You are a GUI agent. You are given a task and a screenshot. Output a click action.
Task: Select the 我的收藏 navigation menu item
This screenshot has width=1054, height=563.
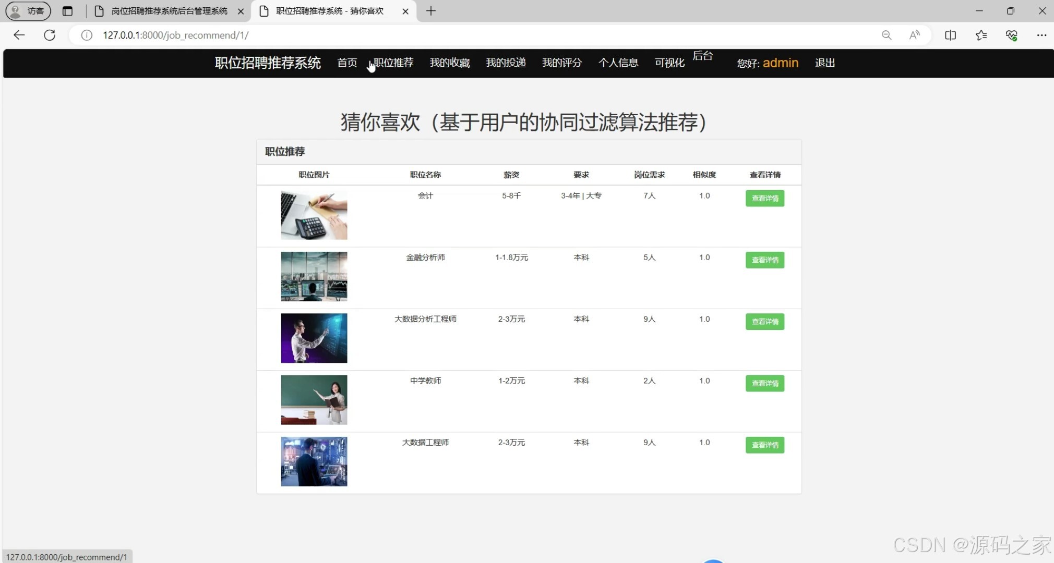click(449, 63)
